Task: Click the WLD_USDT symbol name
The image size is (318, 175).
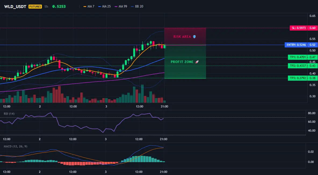Action: click(x=15, y=6)
